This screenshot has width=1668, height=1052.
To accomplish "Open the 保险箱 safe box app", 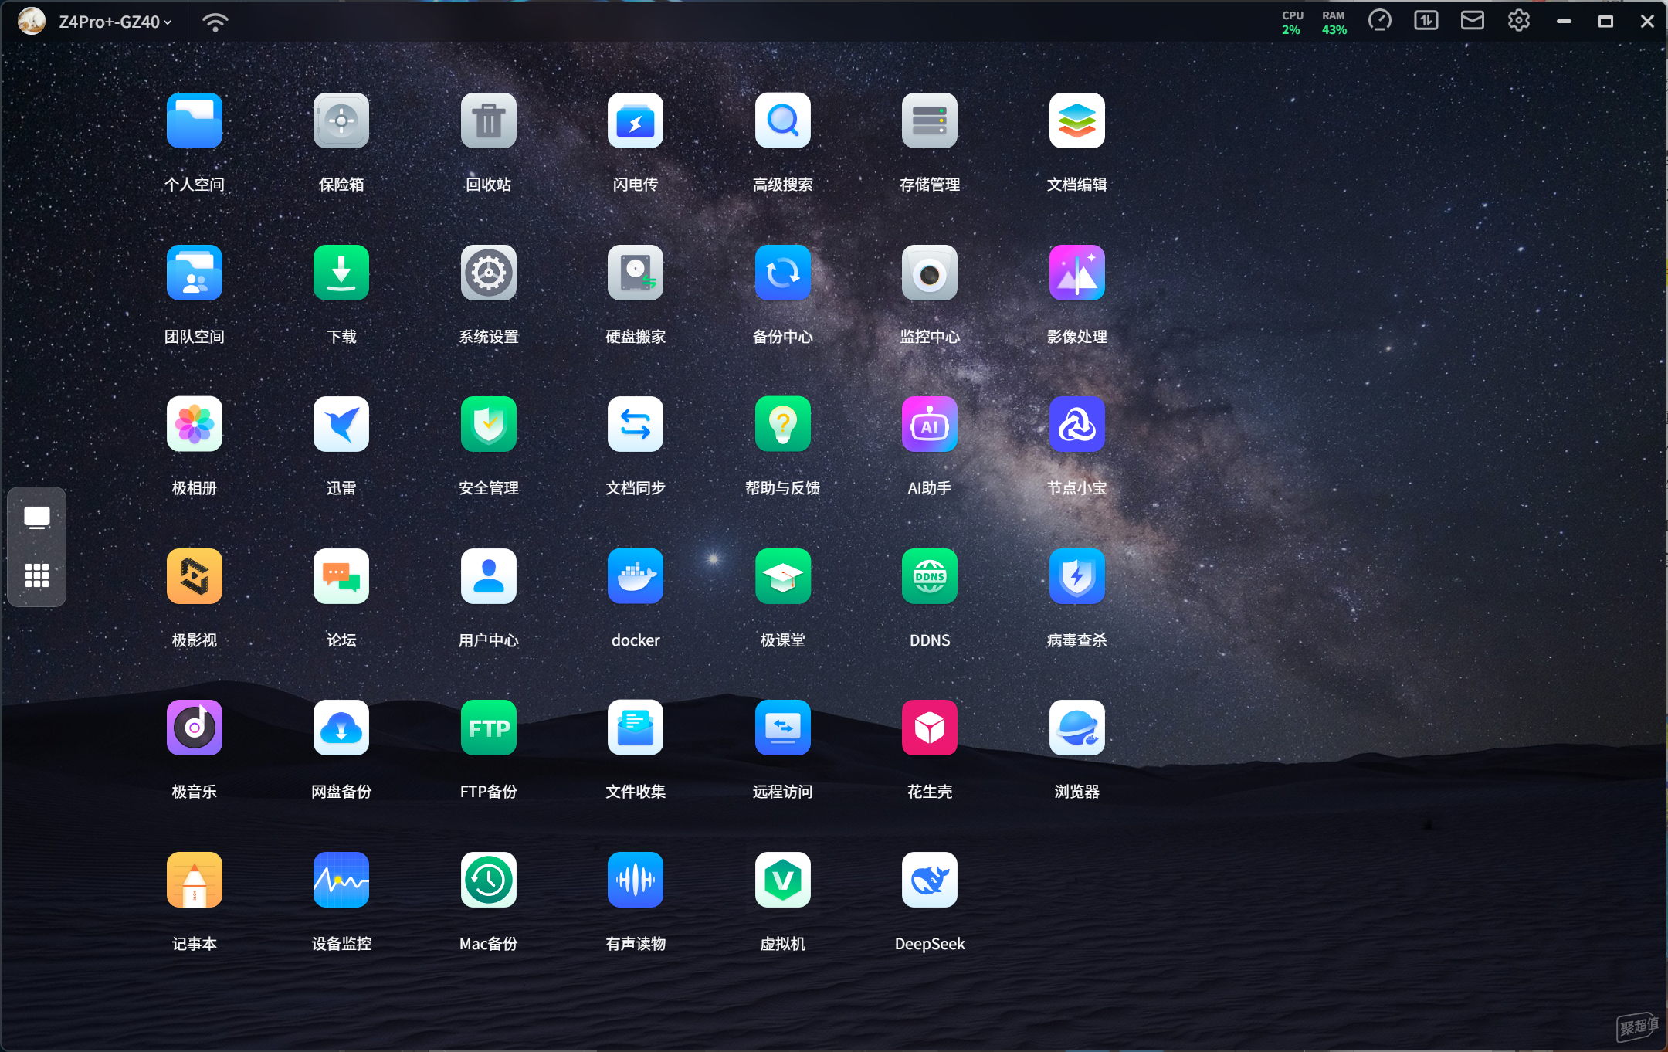I will click(x=341, y=121).
